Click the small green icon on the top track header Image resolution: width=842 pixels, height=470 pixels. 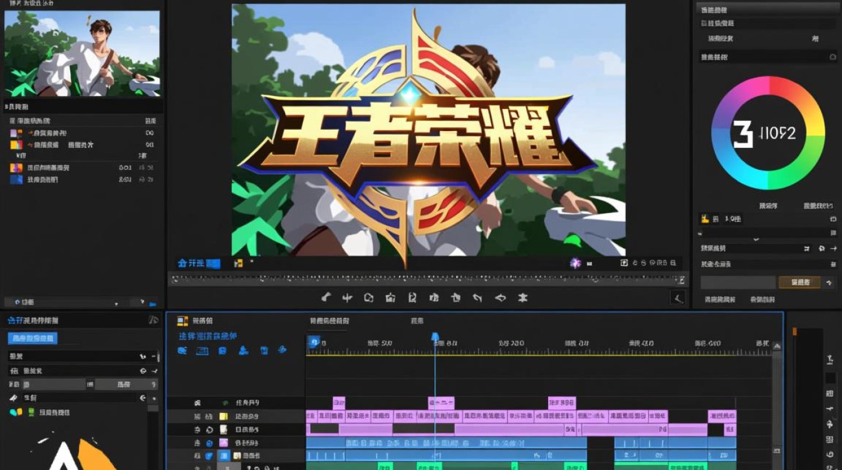click(x=225, y=403)
